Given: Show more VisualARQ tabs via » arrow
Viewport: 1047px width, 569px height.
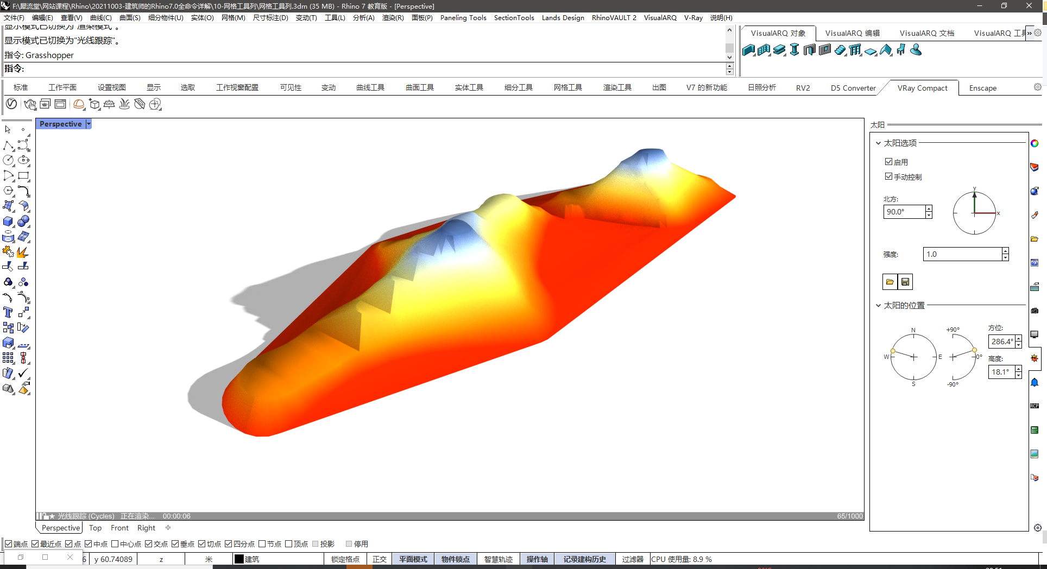Looking at the screenshot, I should coord(1029,33).
